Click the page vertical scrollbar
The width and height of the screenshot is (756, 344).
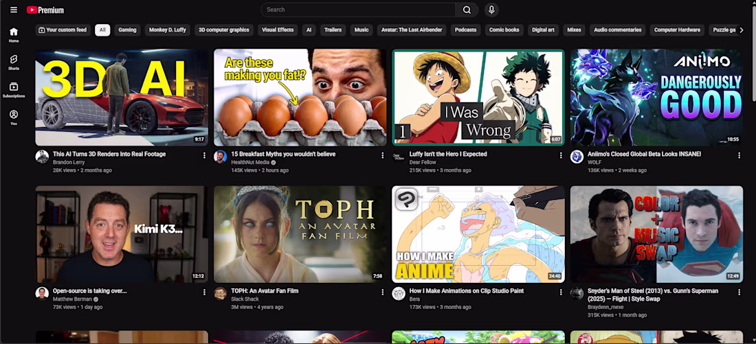(753, 53)
